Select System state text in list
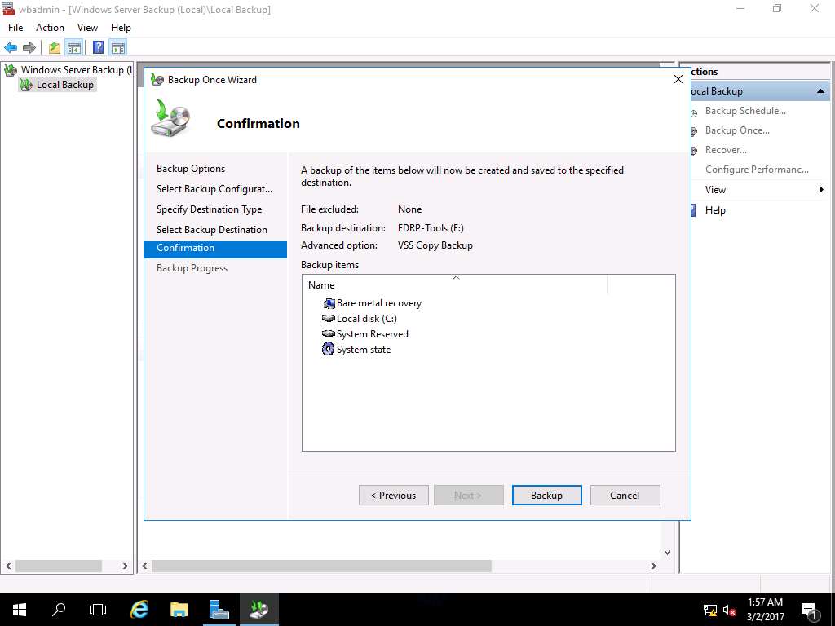Screen dimensions: 835x626 click(364, 350)
